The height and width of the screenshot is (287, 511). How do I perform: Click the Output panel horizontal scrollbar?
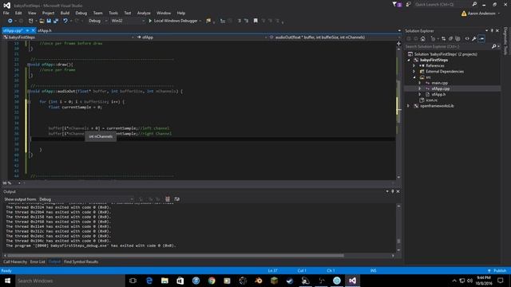click(176, 256)
